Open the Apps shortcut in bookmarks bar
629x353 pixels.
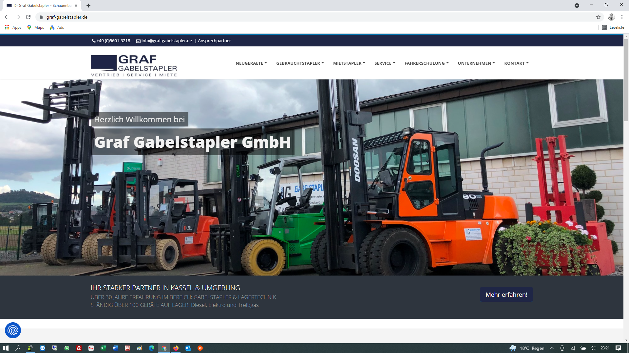coord(13,27)
